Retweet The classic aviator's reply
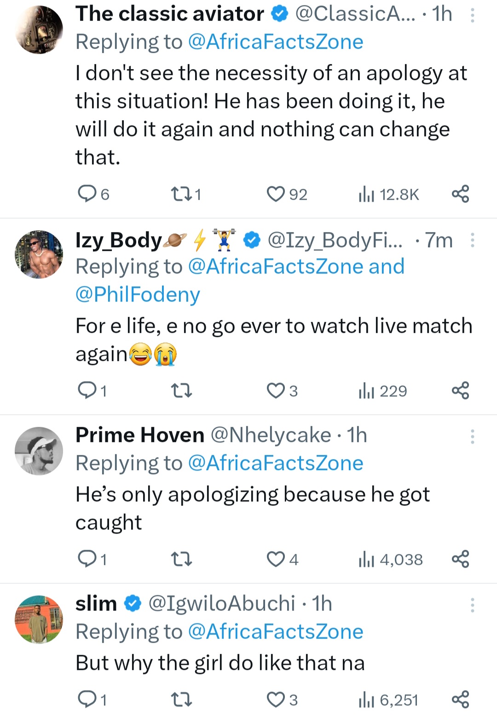Screen dimensions: 497x716 181,194
